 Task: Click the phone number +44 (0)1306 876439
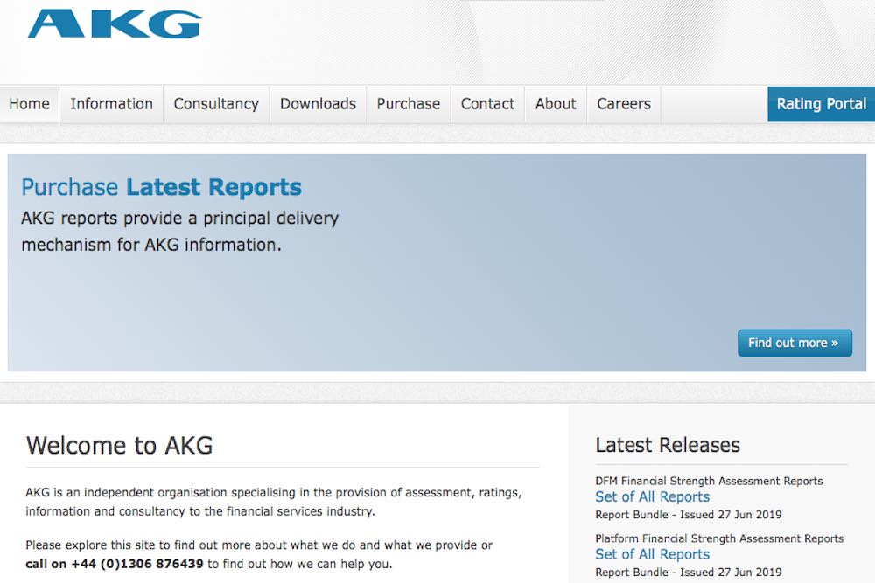click(x=137, y=564)
